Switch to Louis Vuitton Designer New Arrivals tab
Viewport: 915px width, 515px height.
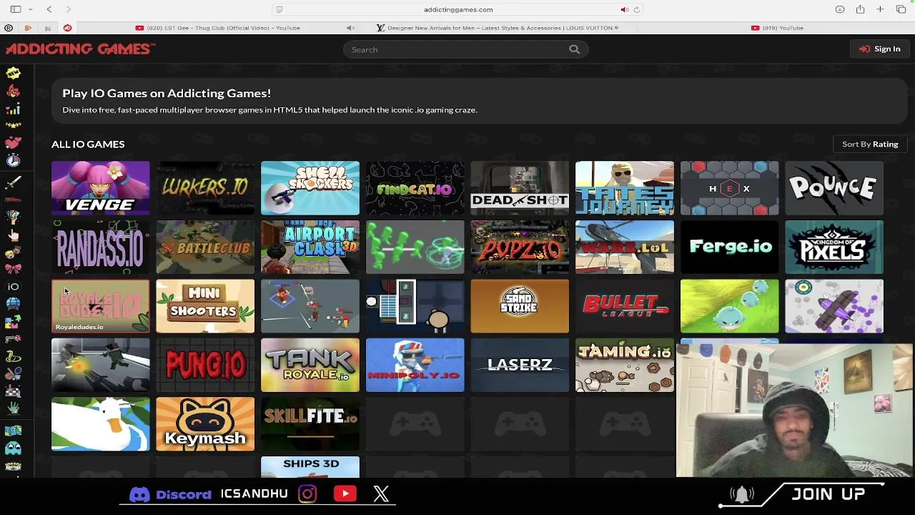point(497,28)
